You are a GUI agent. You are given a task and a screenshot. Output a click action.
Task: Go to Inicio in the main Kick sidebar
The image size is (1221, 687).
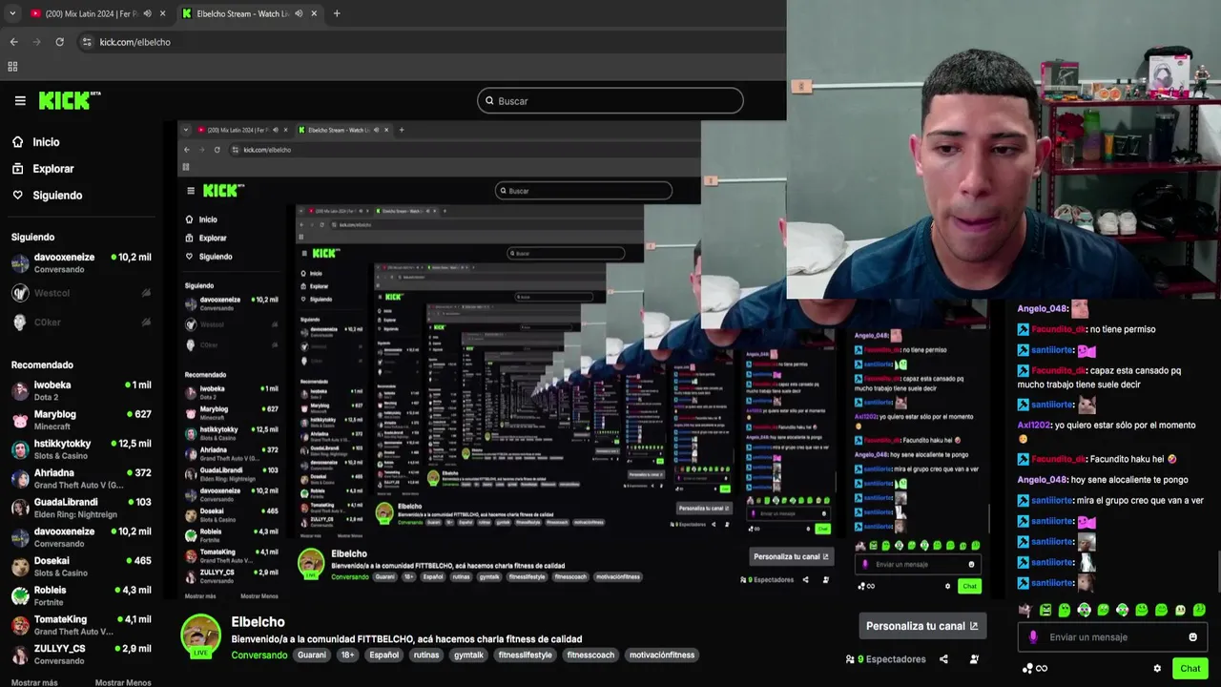(46, 142)
